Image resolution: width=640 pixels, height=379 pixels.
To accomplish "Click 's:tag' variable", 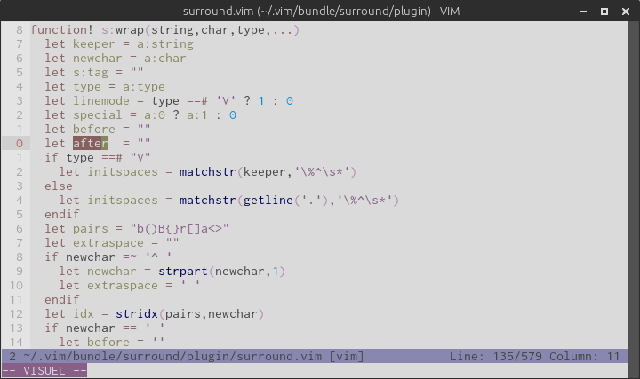I will point(91,73).
